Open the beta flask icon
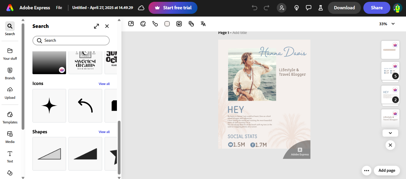406x179 pixels. click(320, 8)
